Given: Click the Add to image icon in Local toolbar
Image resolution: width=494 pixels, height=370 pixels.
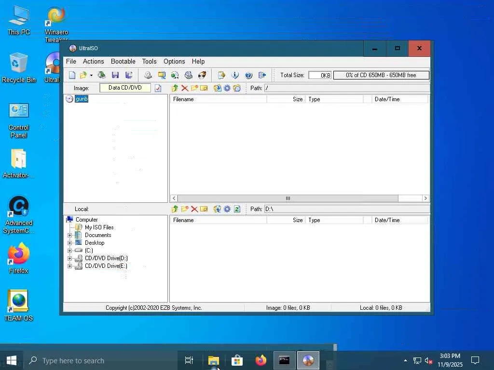Looking at the screenshot, I should point(217,209).
